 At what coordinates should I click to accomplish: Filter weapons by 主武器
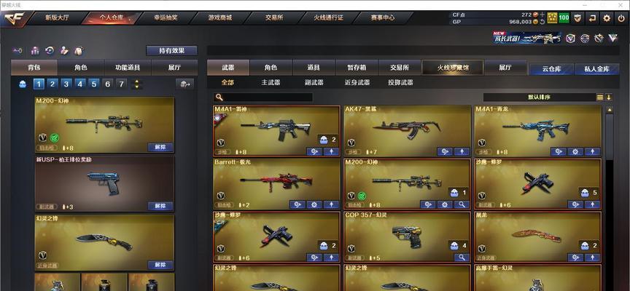click(x=271, y=82)
